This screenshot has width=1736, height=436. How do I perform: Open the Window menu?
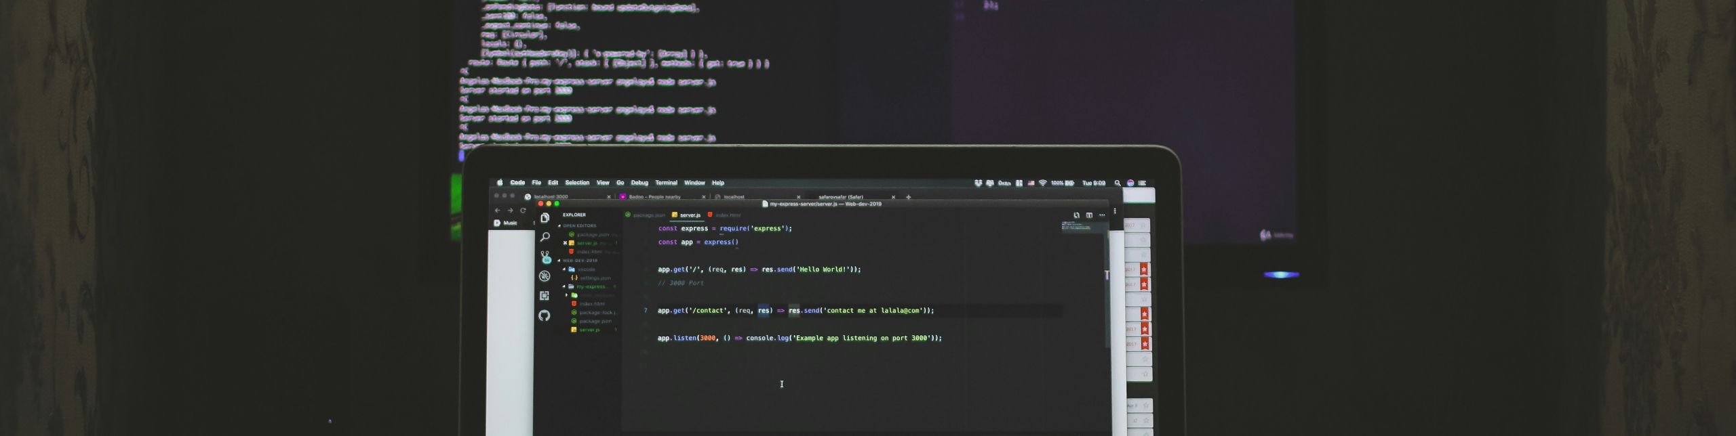[694, 183]
